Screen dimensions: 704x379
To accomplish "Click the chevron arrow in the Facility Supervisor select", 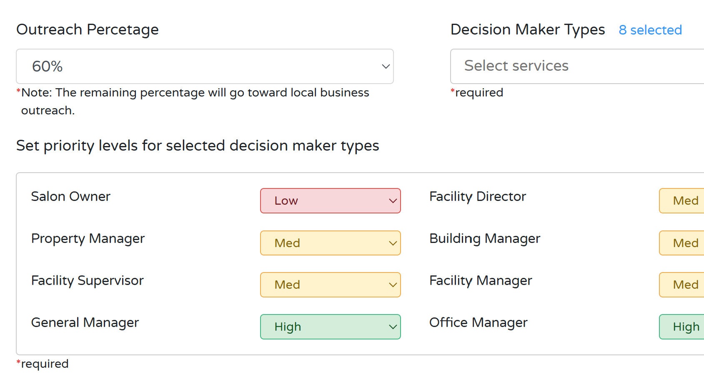I will 392,285.
